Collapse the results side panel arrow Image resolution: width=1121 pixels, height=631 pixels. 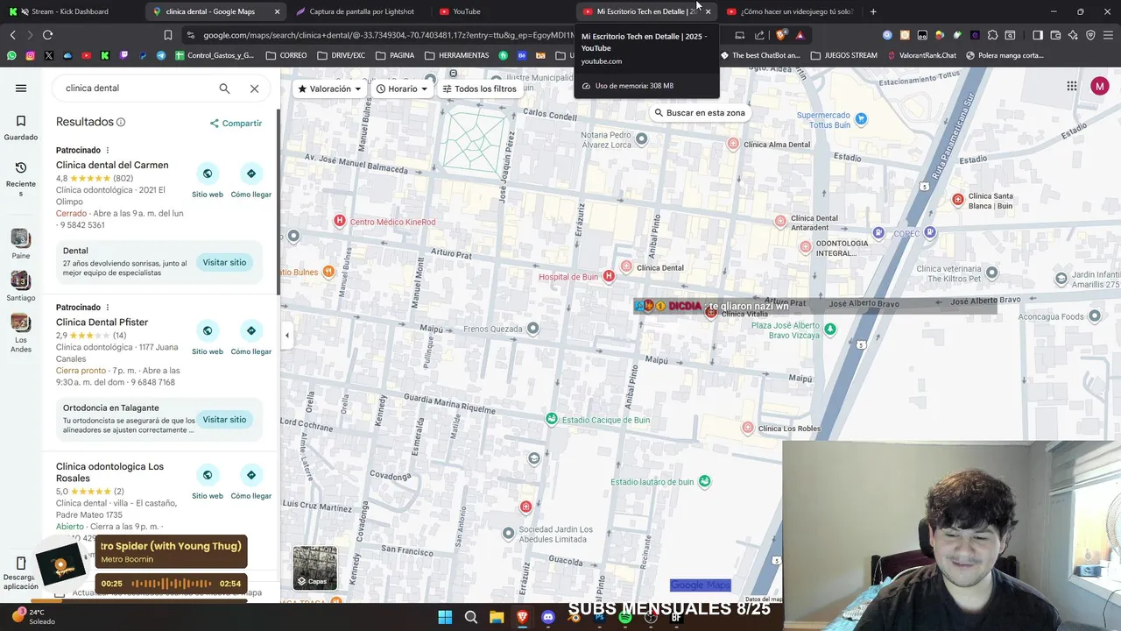[x=286, y=335]
